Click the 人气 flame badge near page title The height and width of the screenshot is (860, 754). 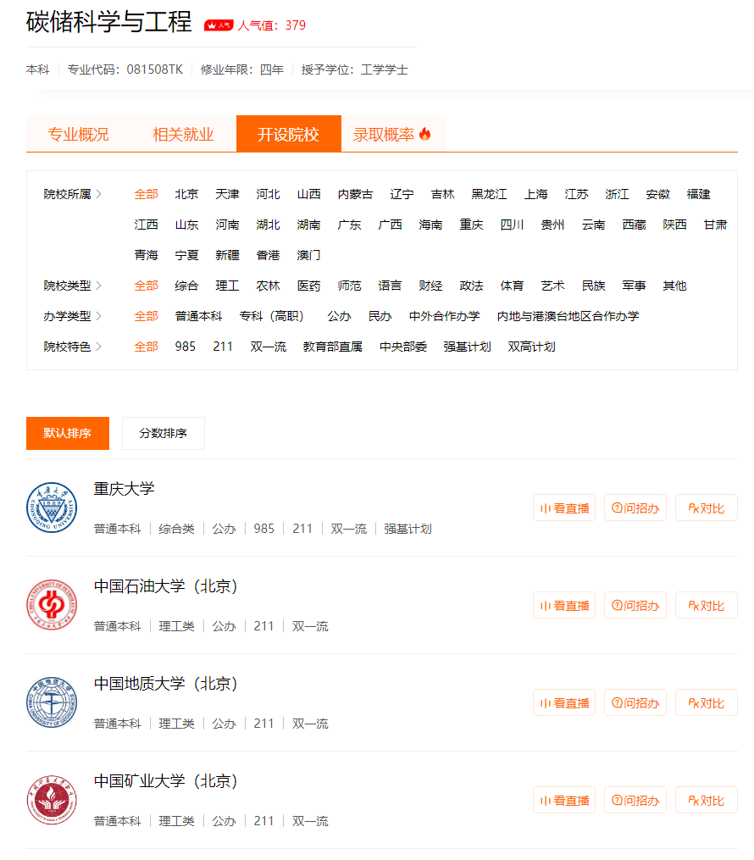coord(219,25)
